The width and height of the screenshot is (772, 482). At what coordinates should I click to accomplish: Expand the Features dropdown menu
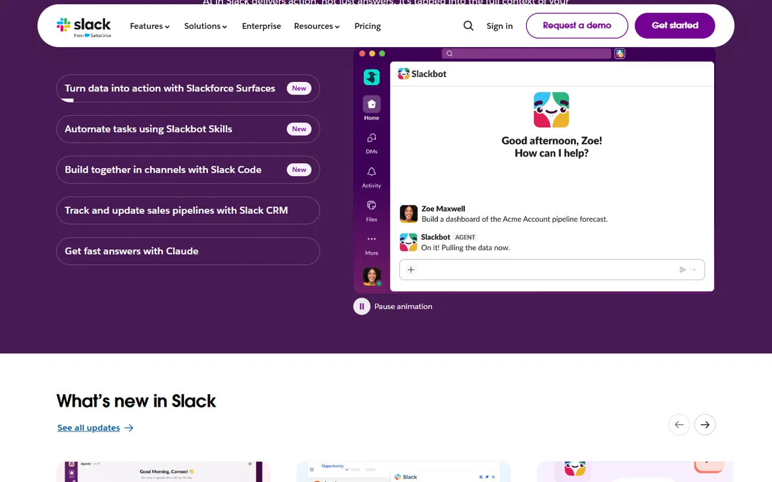[150, 27]
